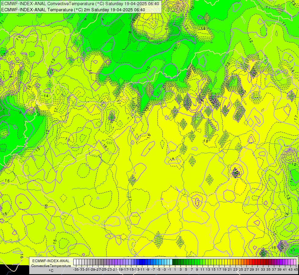Click the '39' legend scale label

coord(279,269)
